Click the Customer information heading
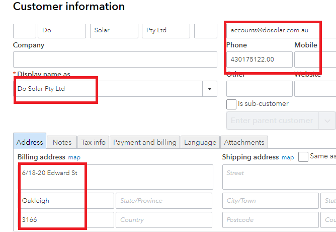 69,6
